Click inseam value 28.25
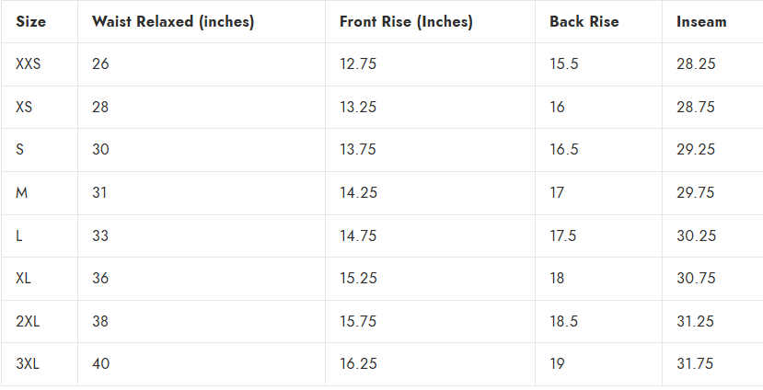This screenshot has height=390, width=763. 696,64
